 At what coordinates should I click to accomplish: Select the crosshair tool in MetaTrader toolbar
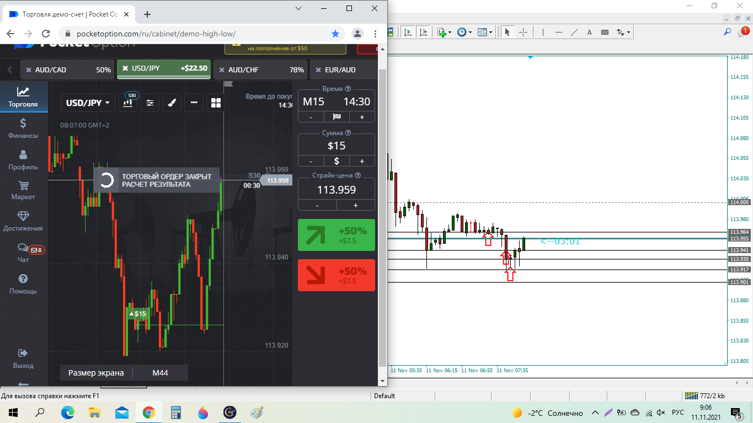click(523, 33)
